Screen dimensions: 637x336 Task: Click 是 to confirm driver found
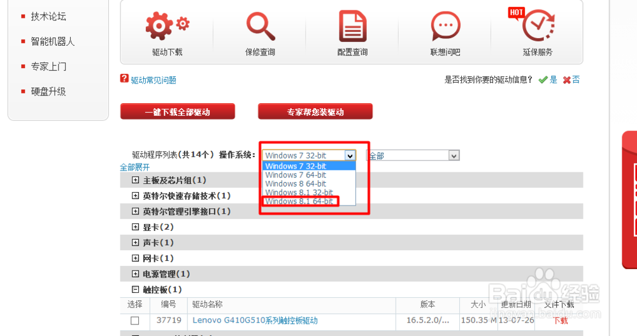coord(554,80)
